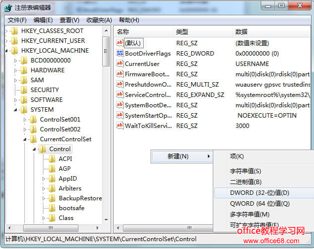Click the CurrentUser string value icon
Viewport: 314px width, 249px height.
coord(120,63)
